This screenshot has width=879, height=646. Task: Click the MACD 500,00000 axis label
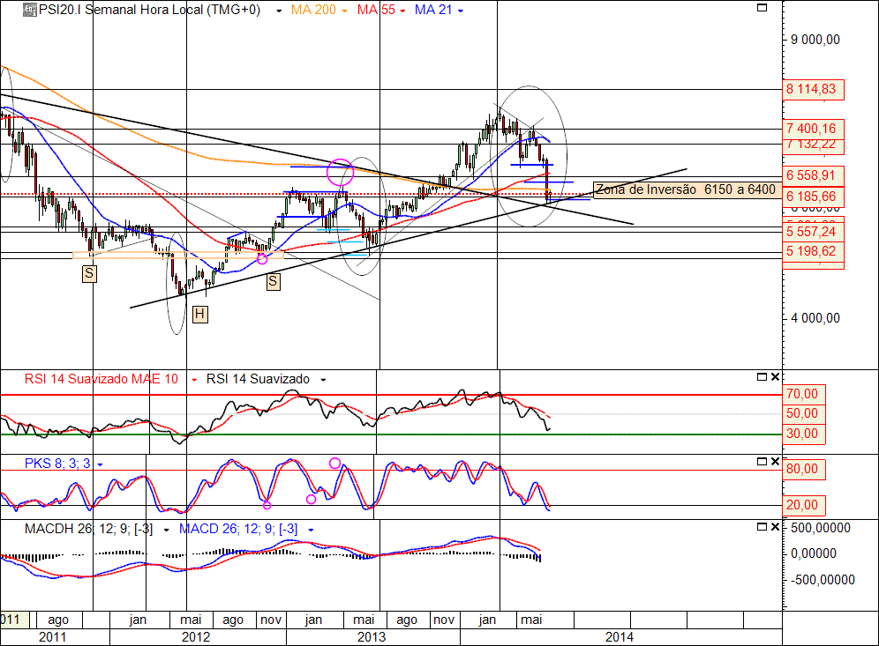tap(821, 528)
